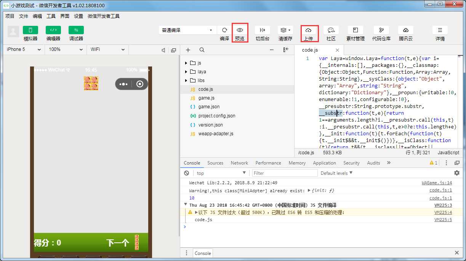The height and width of the screenshot is (261, 466).
Task: Click the collapse file tree icon
Action: pos(286,50)
